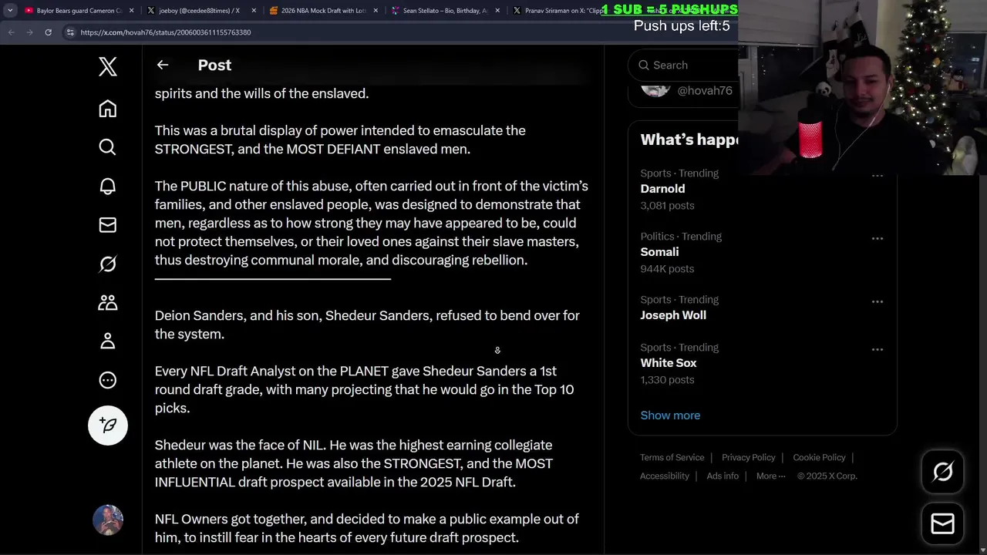This screenshot has height=555, width=987.
Task: Open @hovah76 profile handle
Action: click(x=705, y=90)
